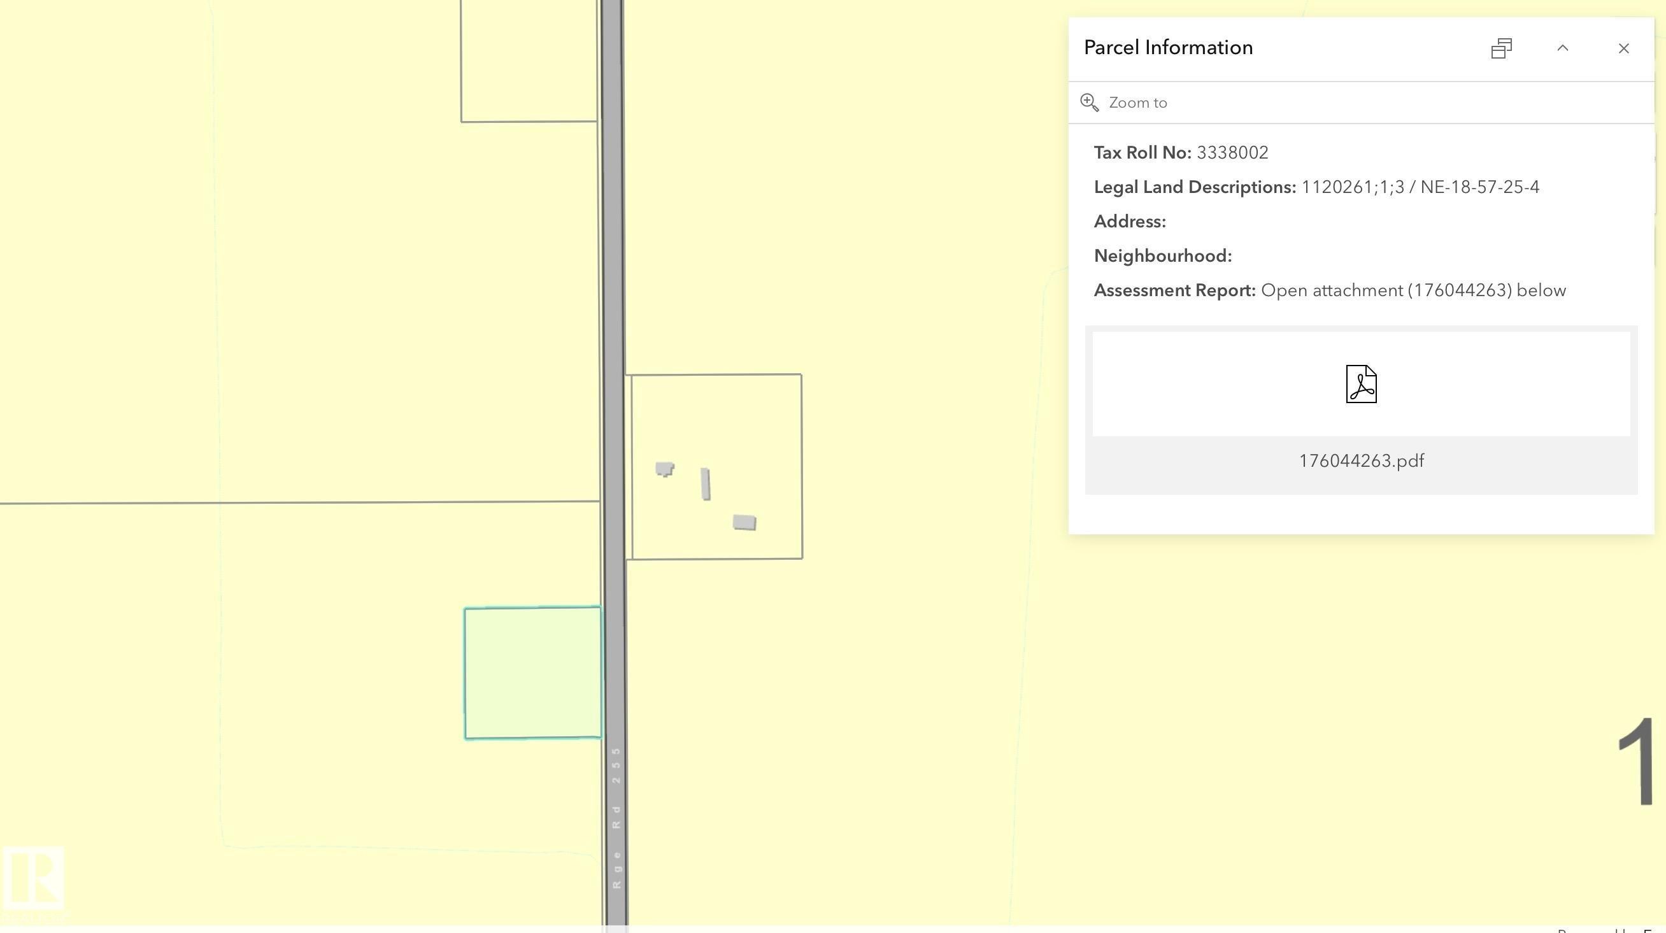The width and height of the screenshot is (1666, 933).
Task: Click the Realtor logo watermark bottom left
Action: click(36, 880)
